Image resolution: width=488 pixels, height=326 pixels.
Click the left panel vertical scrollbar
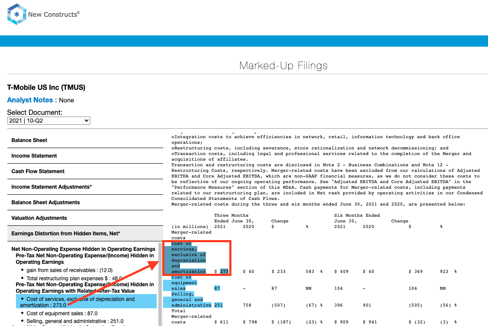(x=160, y=284)
